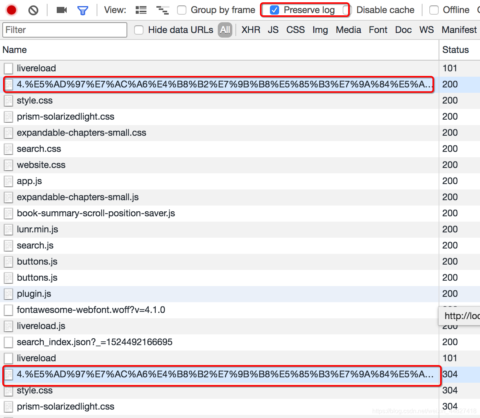The height and width of the screenshot is (418, 480).
Task: Select the All filter type
Action: coord(225,30)
